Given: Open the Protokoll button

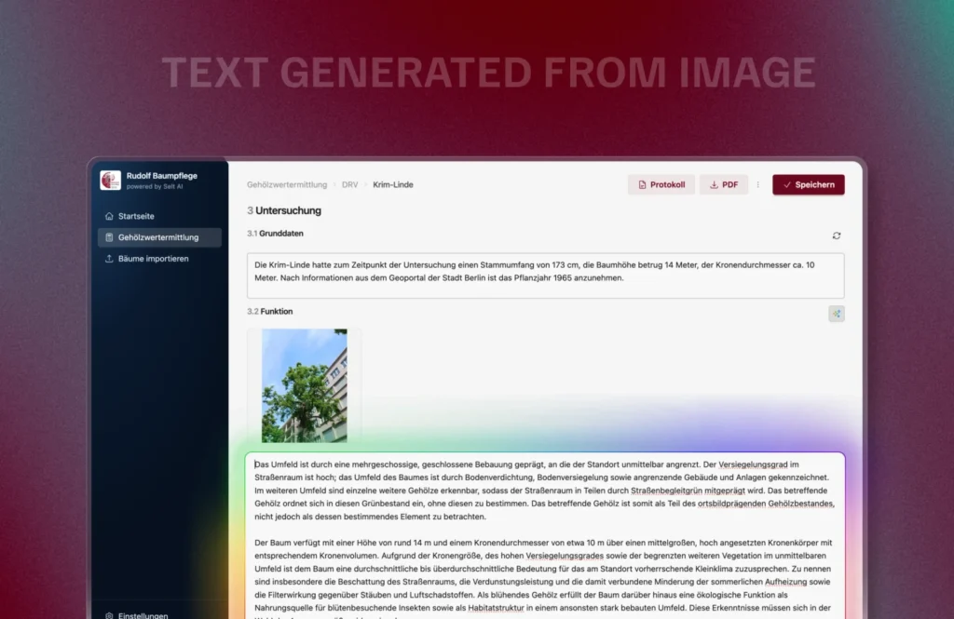Looking at the screenshot, I should click(661, 185).
